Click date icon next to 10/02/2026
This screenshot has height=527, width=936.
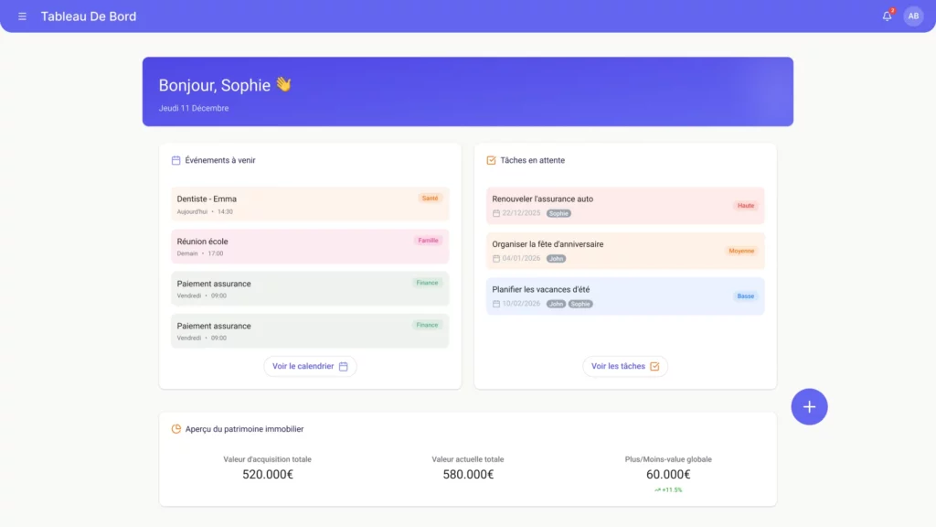496,304
